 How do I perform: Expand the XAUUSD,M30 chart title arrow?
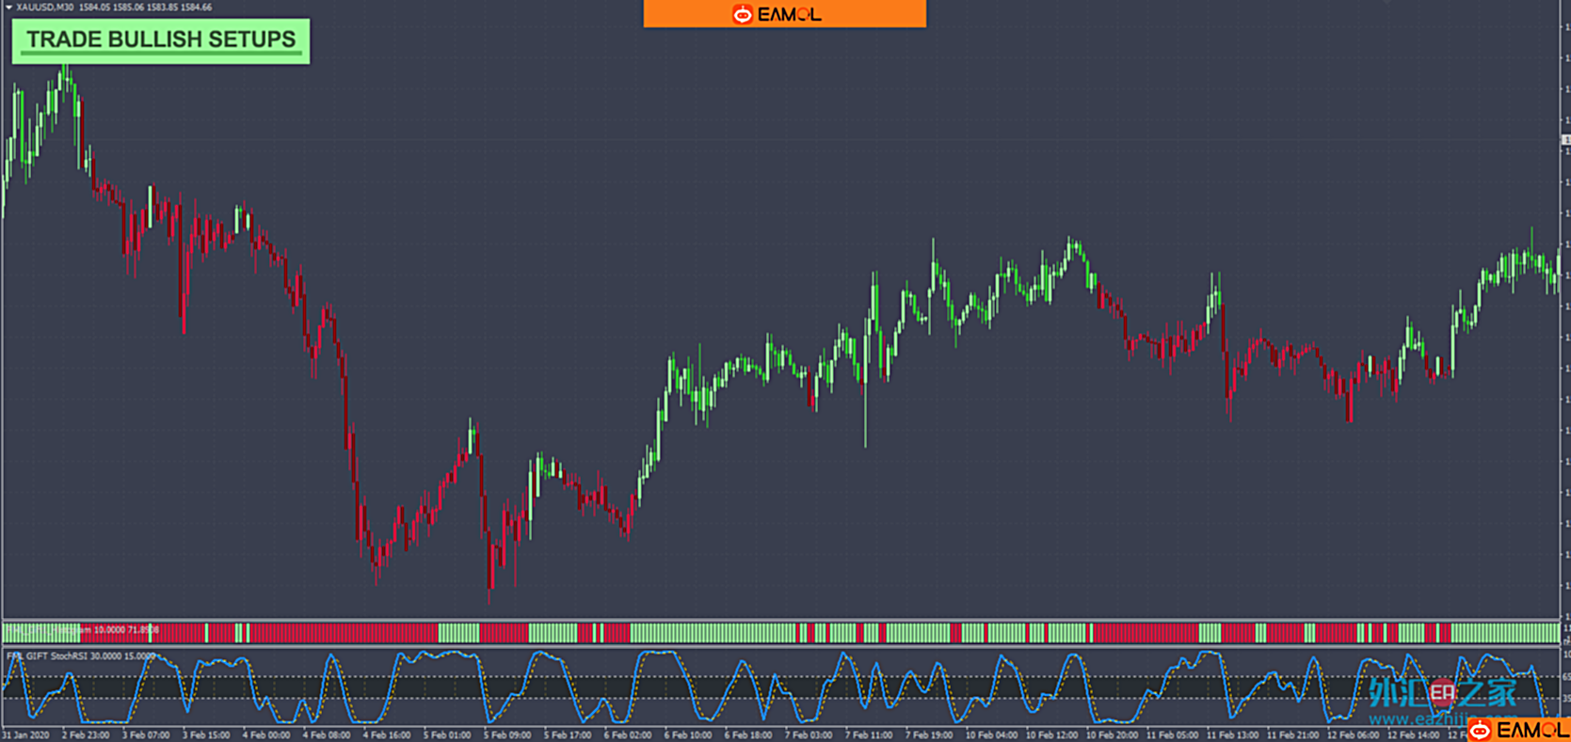(x=8, y=7)
